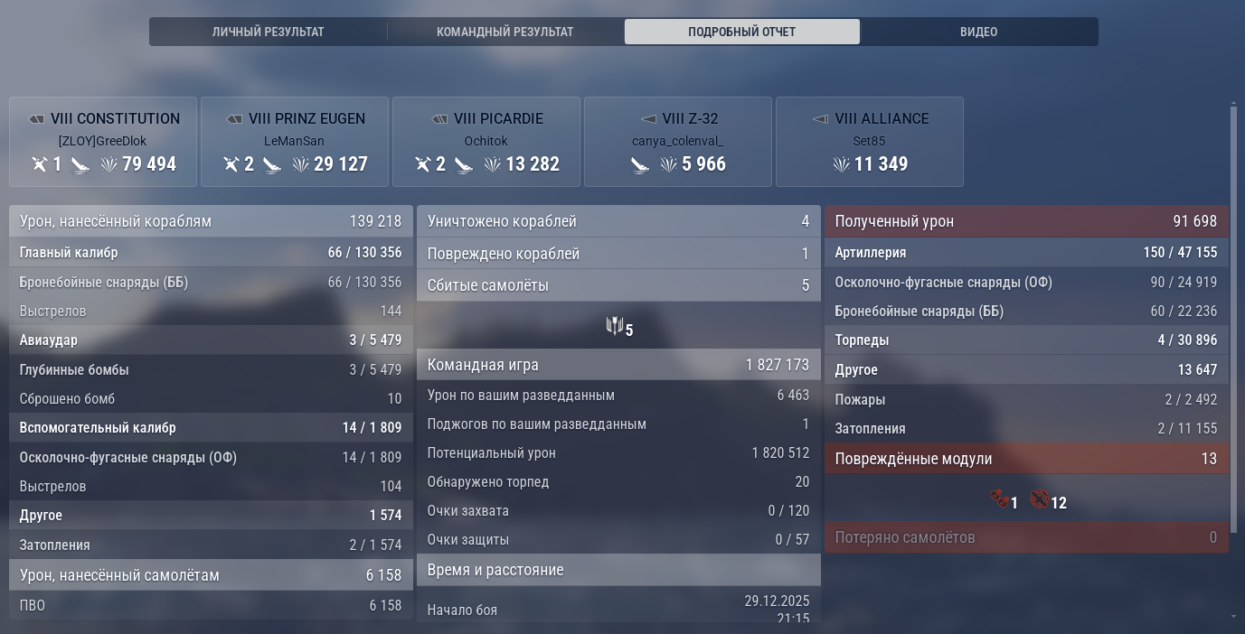Switch to the Личный результат tab
Screen dimensions: 1245x634
(268, 32)
